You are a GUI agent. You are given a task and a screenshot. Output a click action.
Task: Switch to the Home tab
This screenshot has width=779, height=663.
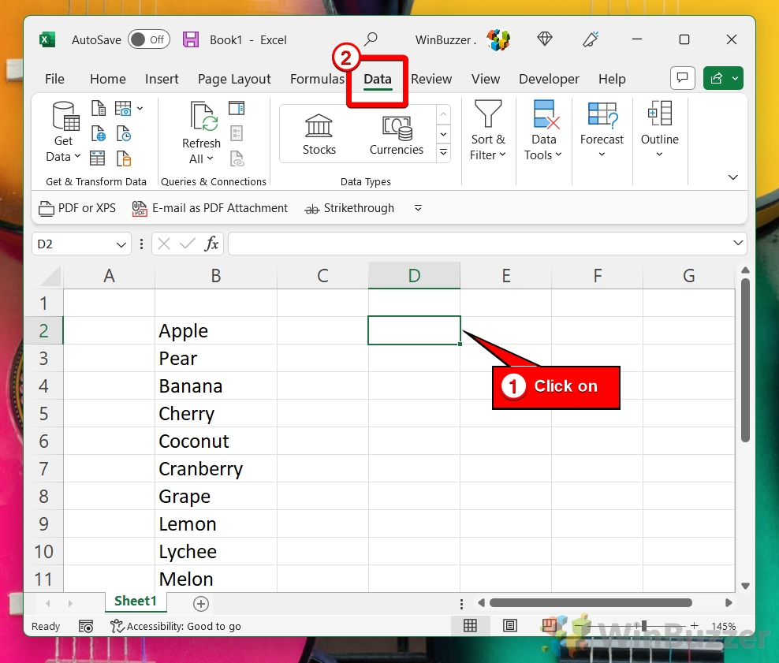tap(108, 79)
